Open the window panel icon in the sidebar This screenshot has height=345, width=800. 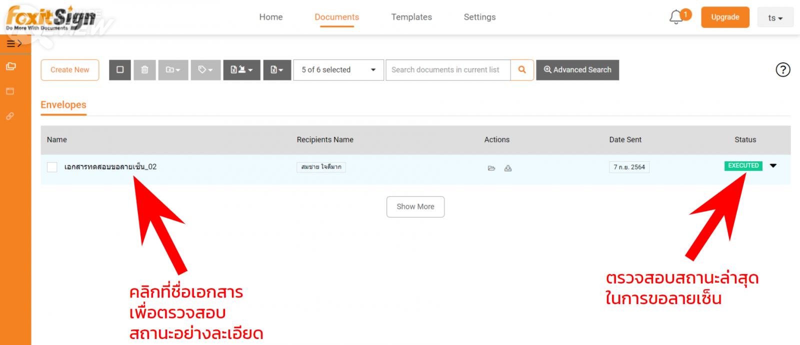coord(10,91)
